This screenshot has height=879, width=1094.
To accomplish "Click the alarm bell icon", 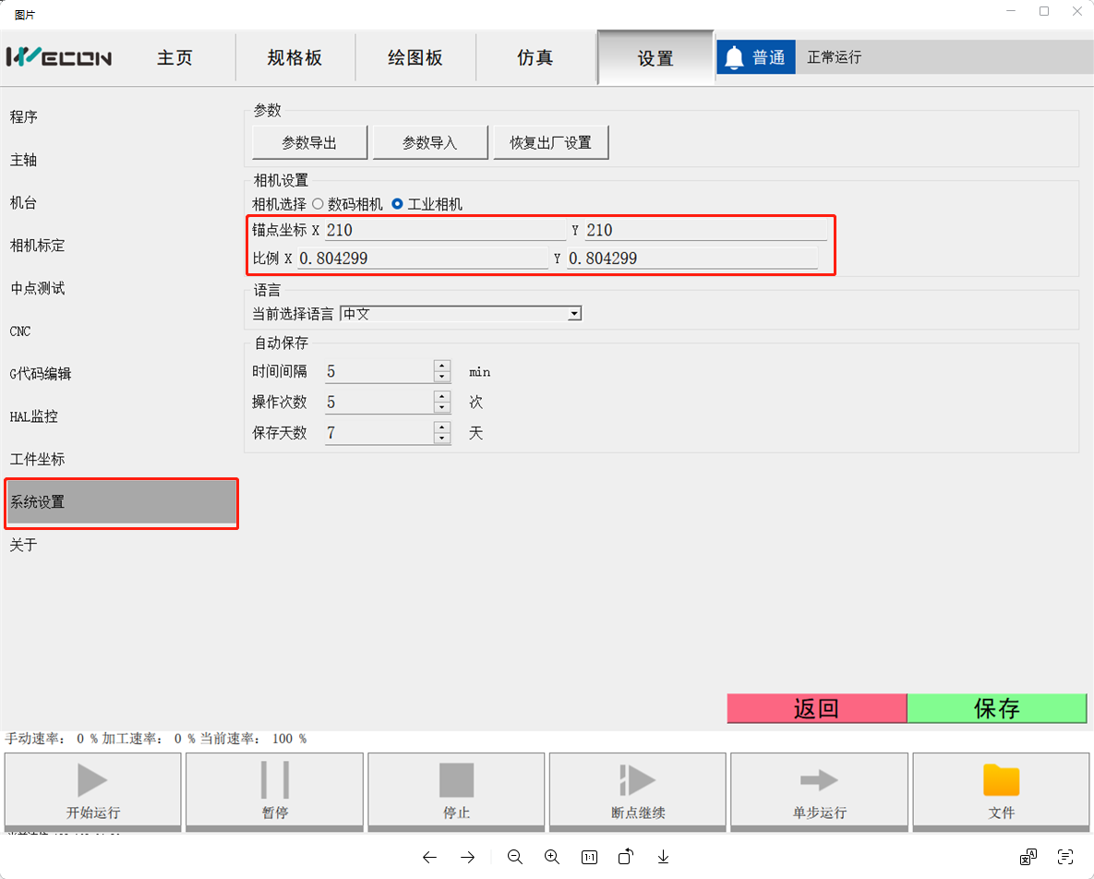I will coord(734,57).
